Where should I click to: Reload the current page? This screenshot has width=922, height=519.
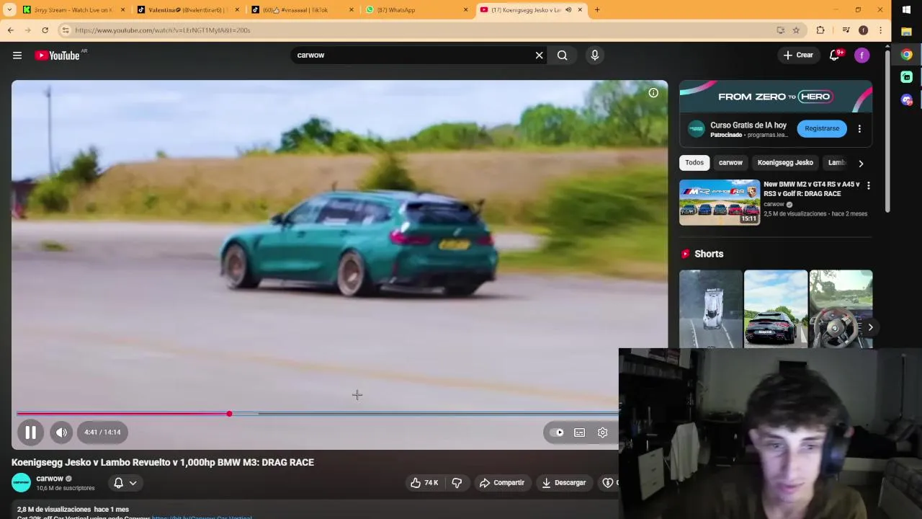coord(45,30)
